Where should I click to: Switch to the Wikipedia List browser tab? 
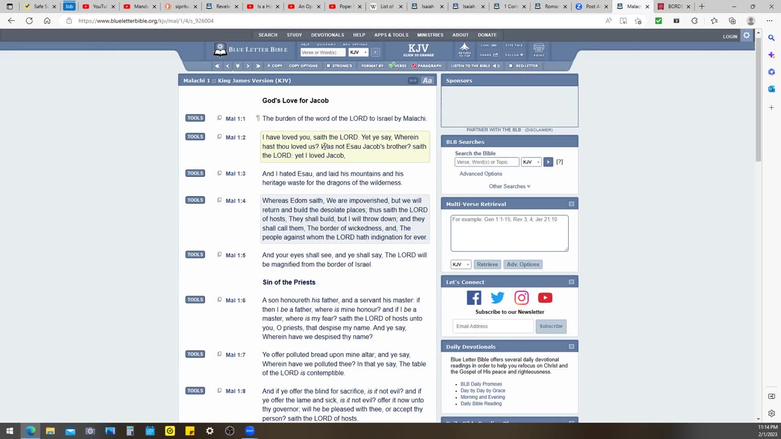387,7
